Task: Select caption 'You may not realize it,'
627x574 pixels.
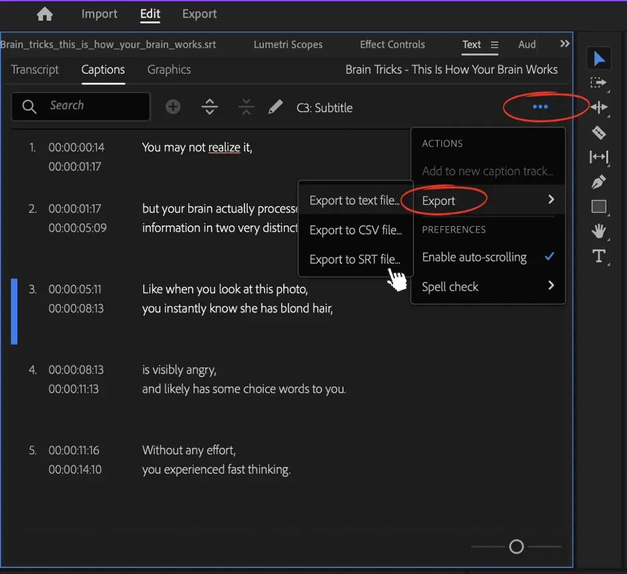Action: pyautogui.click(x=197, y=147)
